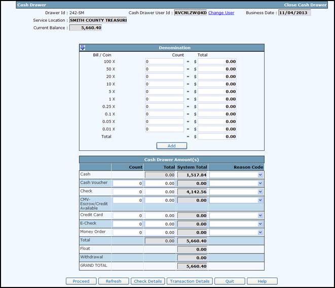The height and width of the screenshot is (288, 335).
Task: Click the Help button
Action: [262, 281]
